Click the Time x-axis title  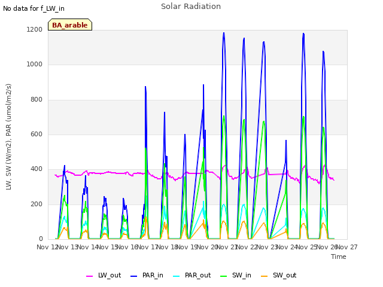pos(339,257)
